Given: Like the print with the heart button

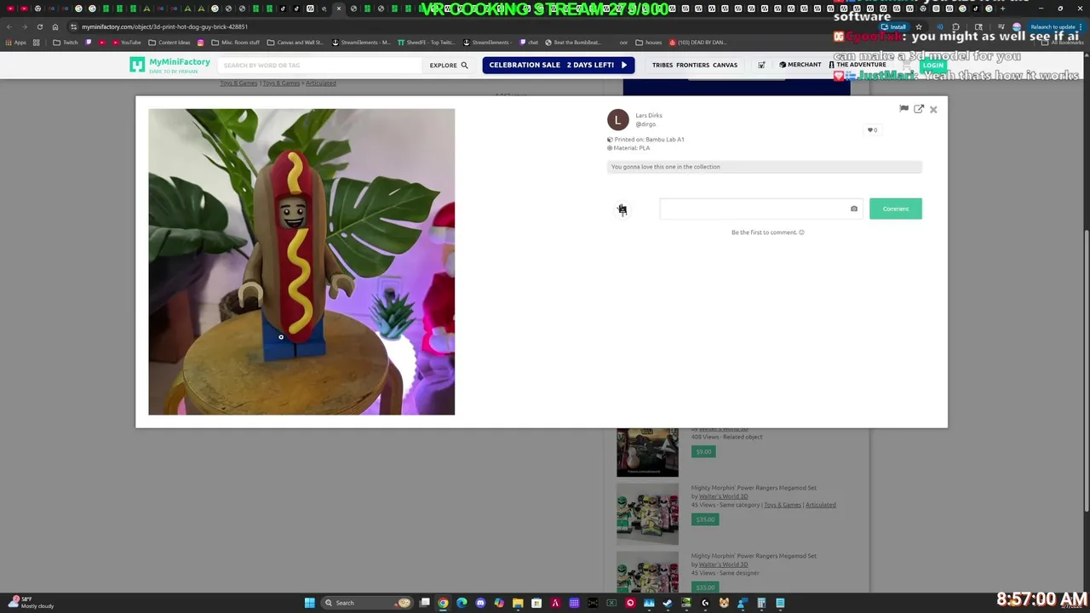Looking at the screenshot, I should click(872, 130).
